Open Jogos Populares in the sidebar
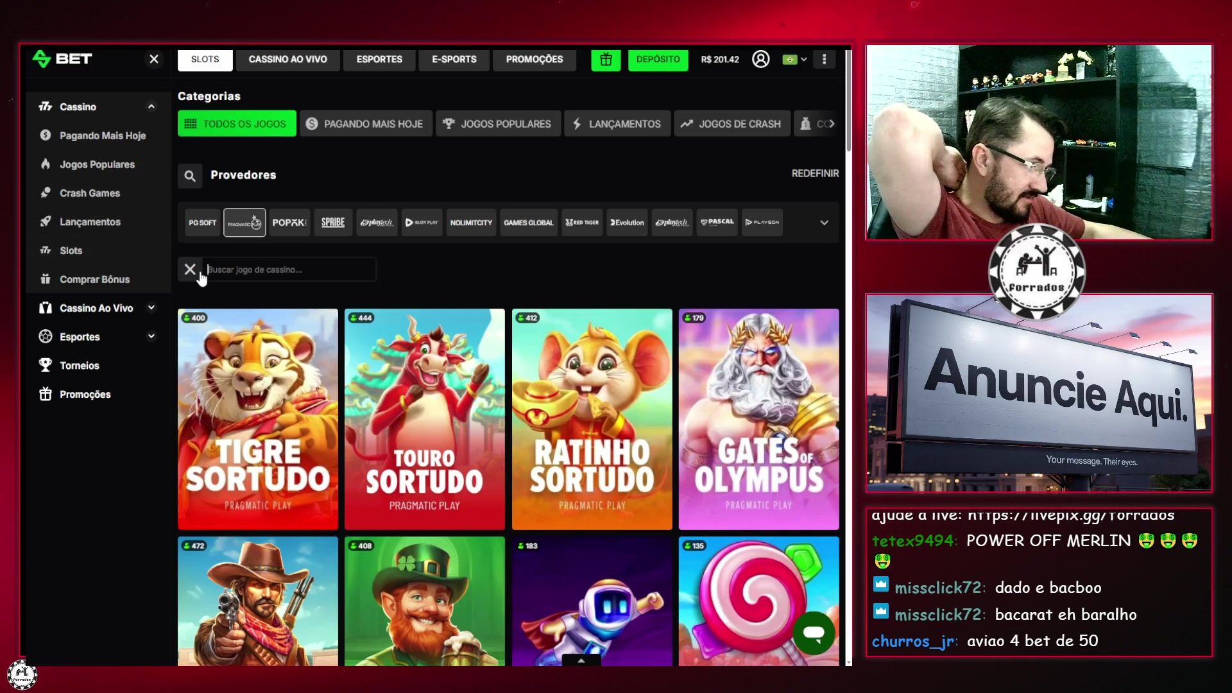Viewport: 1232px width, 693px height. coord(98,164)
